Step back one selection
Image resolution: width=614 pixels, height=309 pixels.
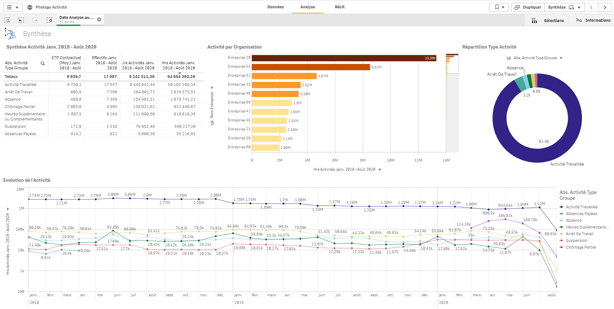pyautogui.click(x=21, y=20)
